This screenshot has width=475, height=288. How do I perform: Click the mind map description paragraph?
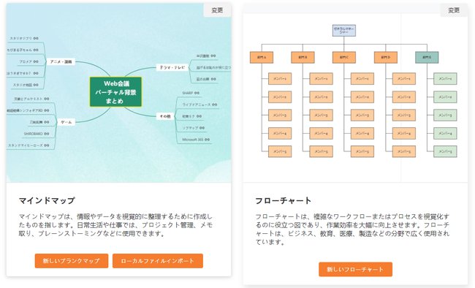point(115,225)
